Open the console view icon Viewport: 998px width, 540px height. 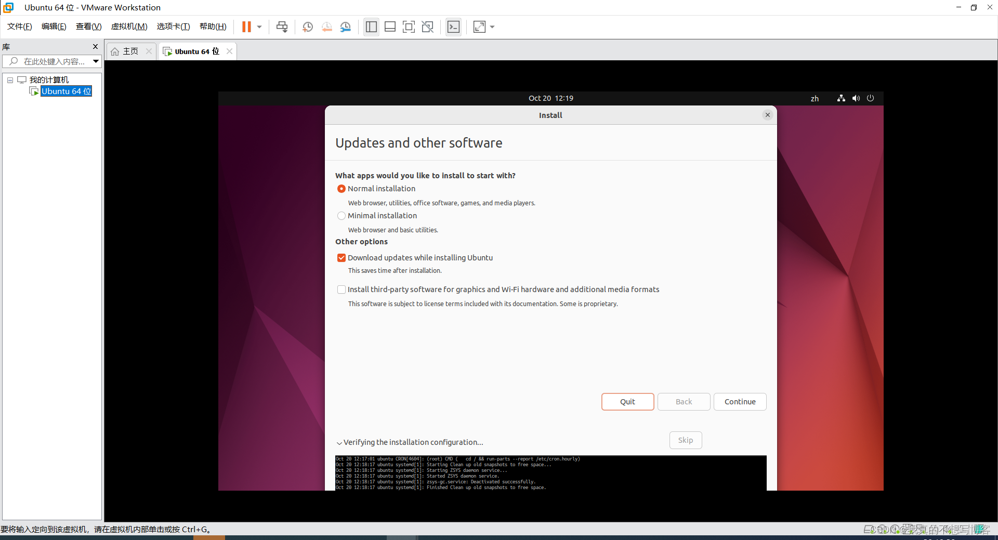[453, 27]
